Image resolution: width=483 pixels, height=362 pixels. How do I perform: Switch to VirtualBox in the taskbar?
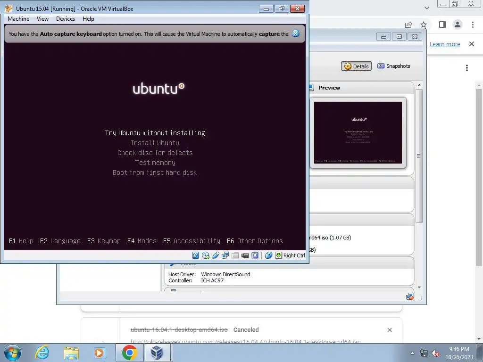click(157, 353)
